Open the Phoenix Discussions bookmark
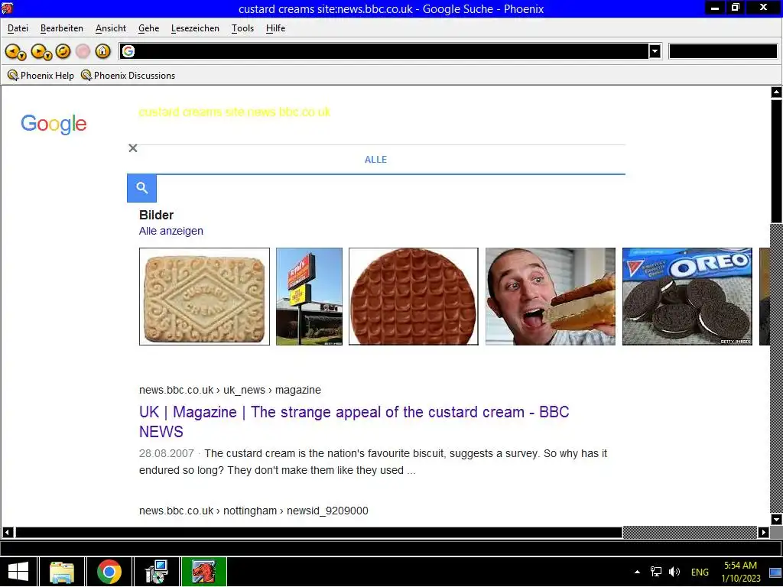This screenshot has width=783, height=587. (x=128, y=76)
